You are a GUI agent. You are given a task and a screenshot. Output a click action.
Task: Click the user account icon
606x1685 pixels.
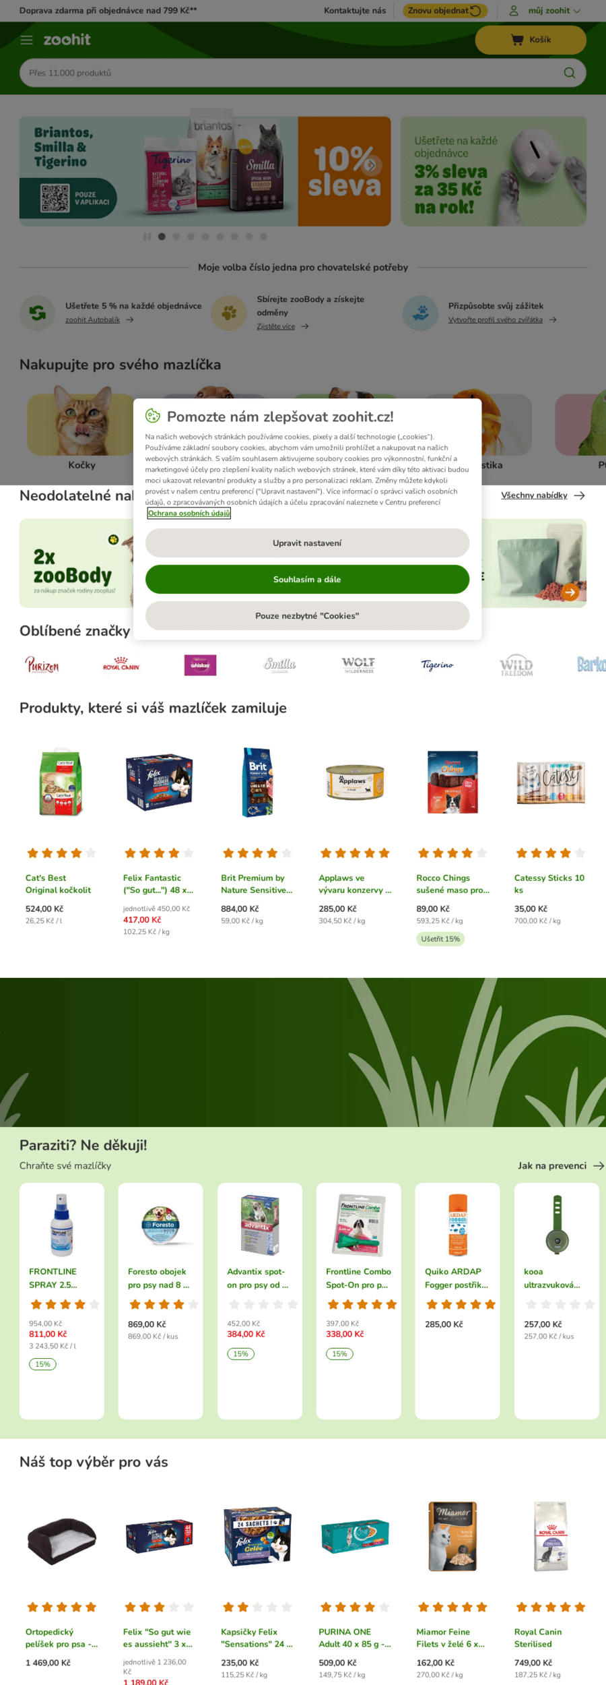pos(514,11)
